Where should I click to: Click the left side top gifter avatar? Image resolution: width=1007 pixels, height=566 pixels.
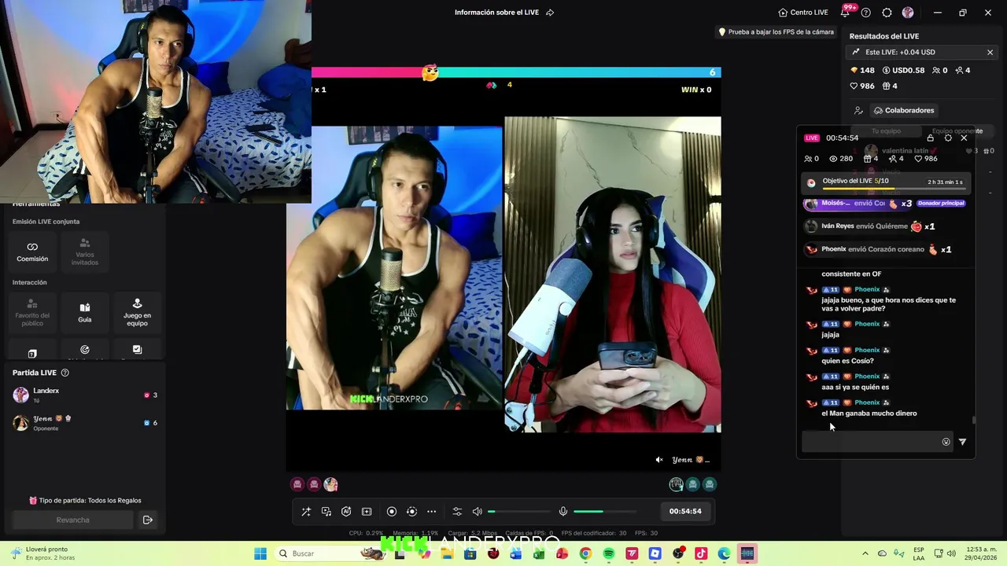coord(330,484)
